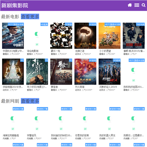
Task: Click the 小小的愿望 title text
Action: pos(105,51)
